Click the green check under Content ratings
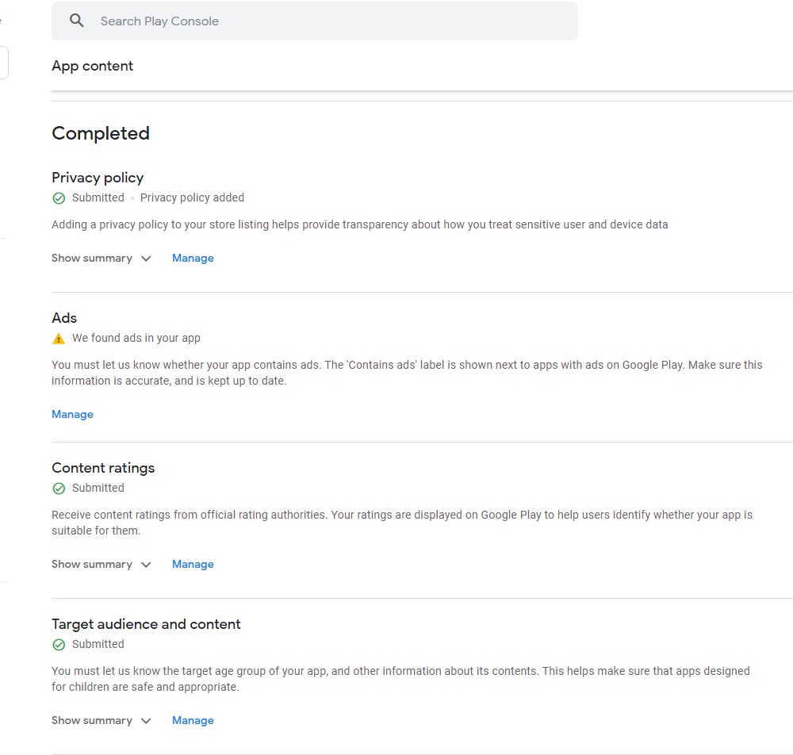This screenshot has width=793, height=755. 59,489
